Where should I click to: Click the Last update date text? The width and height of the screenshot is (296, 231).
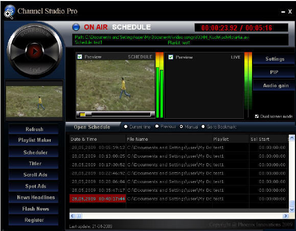(x=90, y=226)
